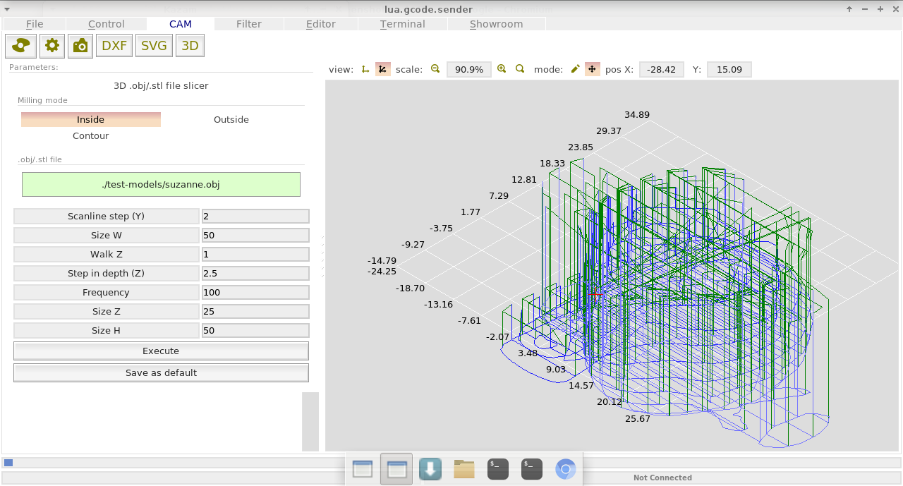
Task: Edit the Scanline step value 2
Action: [255, 217]
